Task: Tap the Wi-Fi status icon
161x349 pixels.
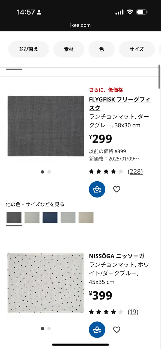Action: coord(130,12)
